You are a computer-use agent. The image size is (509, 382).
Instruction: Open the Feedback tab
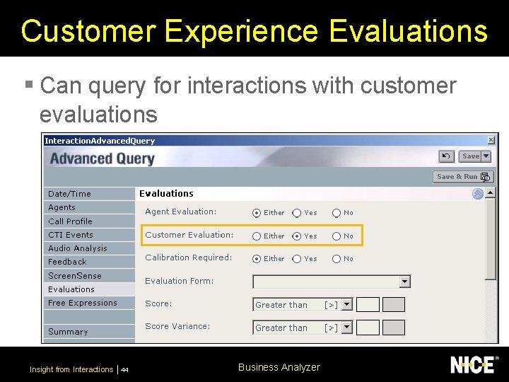pos(89,262)
